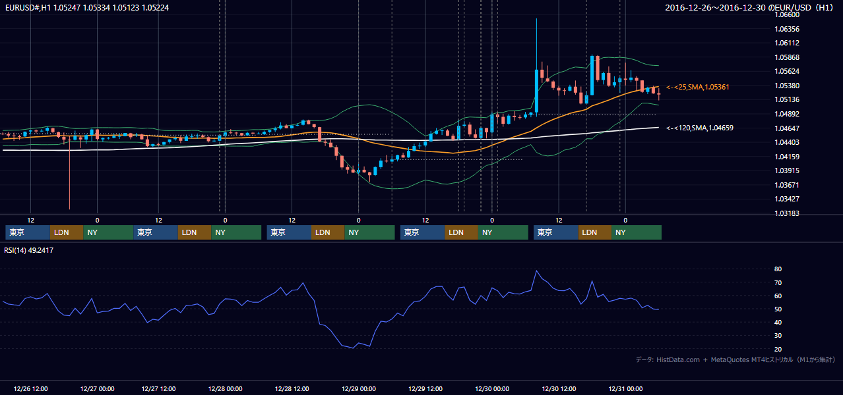Click the 12/27 12:00 time axis label
This screenshot has height=395, width=843.
point(159,388)
